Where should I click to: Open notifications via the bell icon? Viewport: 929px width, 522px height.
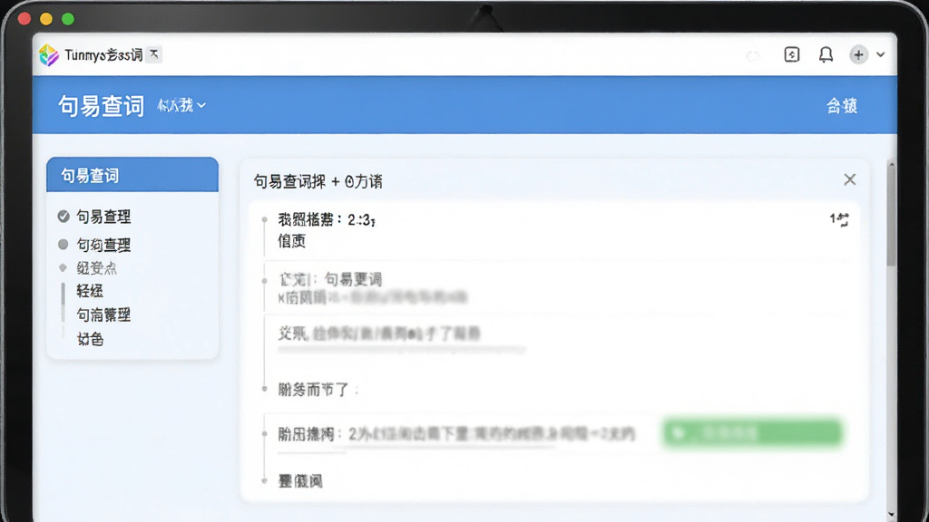tap(826, 55)
